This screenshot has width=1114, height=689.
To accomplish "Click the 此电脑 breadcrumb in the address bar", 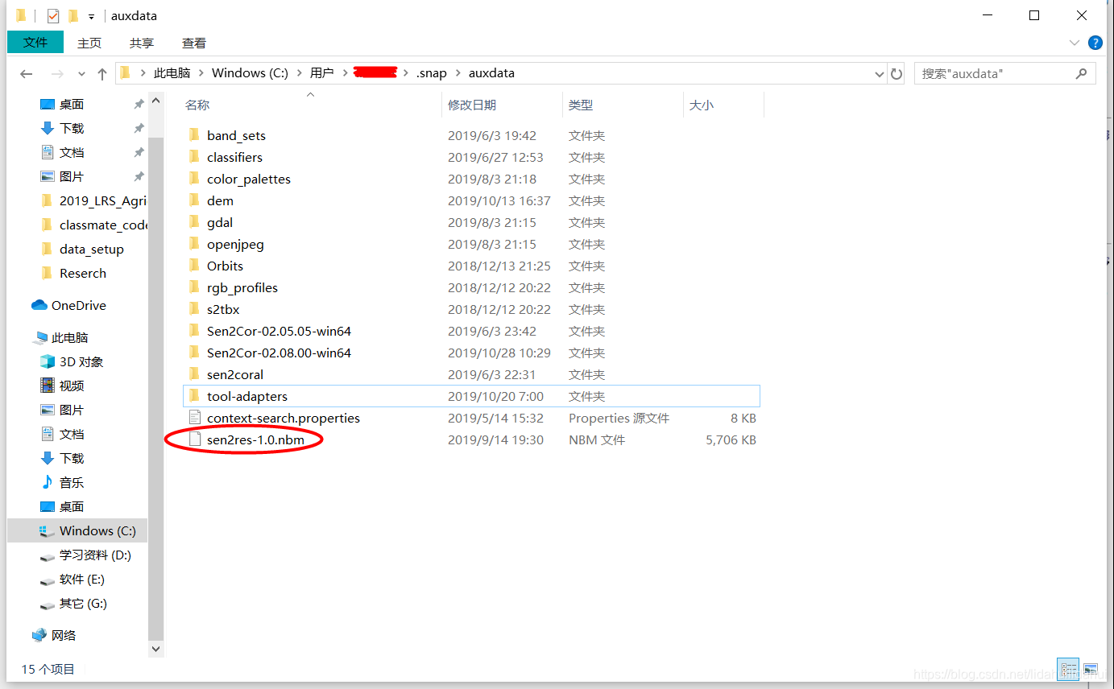I will click(x=172, y=73).
